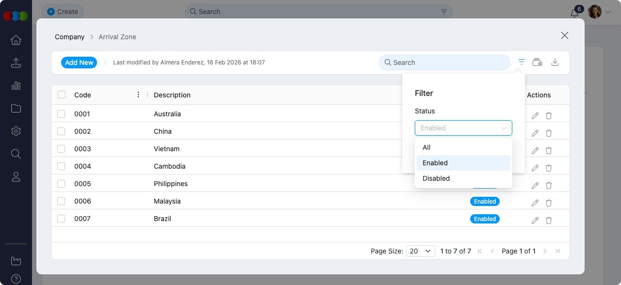Open the Page Size dropdown
The width and height of the screenshot is (621, 285).
pyautogui.click(x=420, y=251)
